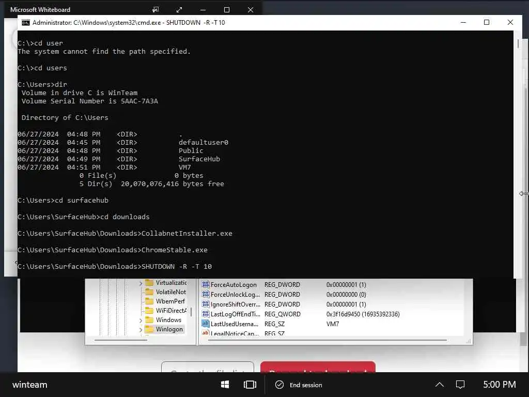Click the Winlogon folder icon

pos(149,329)
